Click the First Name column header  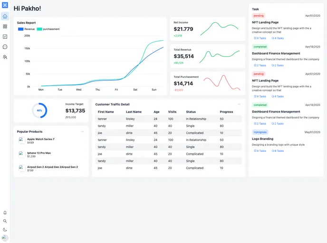click(106, 112)
